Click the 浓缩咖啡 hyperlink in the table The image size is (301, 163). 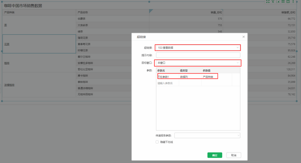pyautogui.click(x=9, y=85)
